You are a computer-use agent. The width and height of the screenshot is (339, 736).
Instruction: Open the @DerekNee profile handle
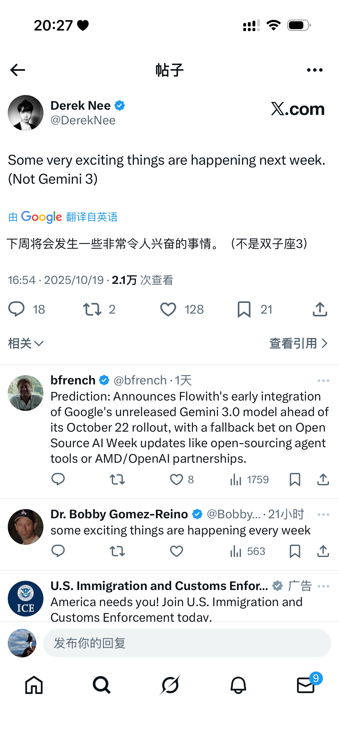[x=83, y=120]
